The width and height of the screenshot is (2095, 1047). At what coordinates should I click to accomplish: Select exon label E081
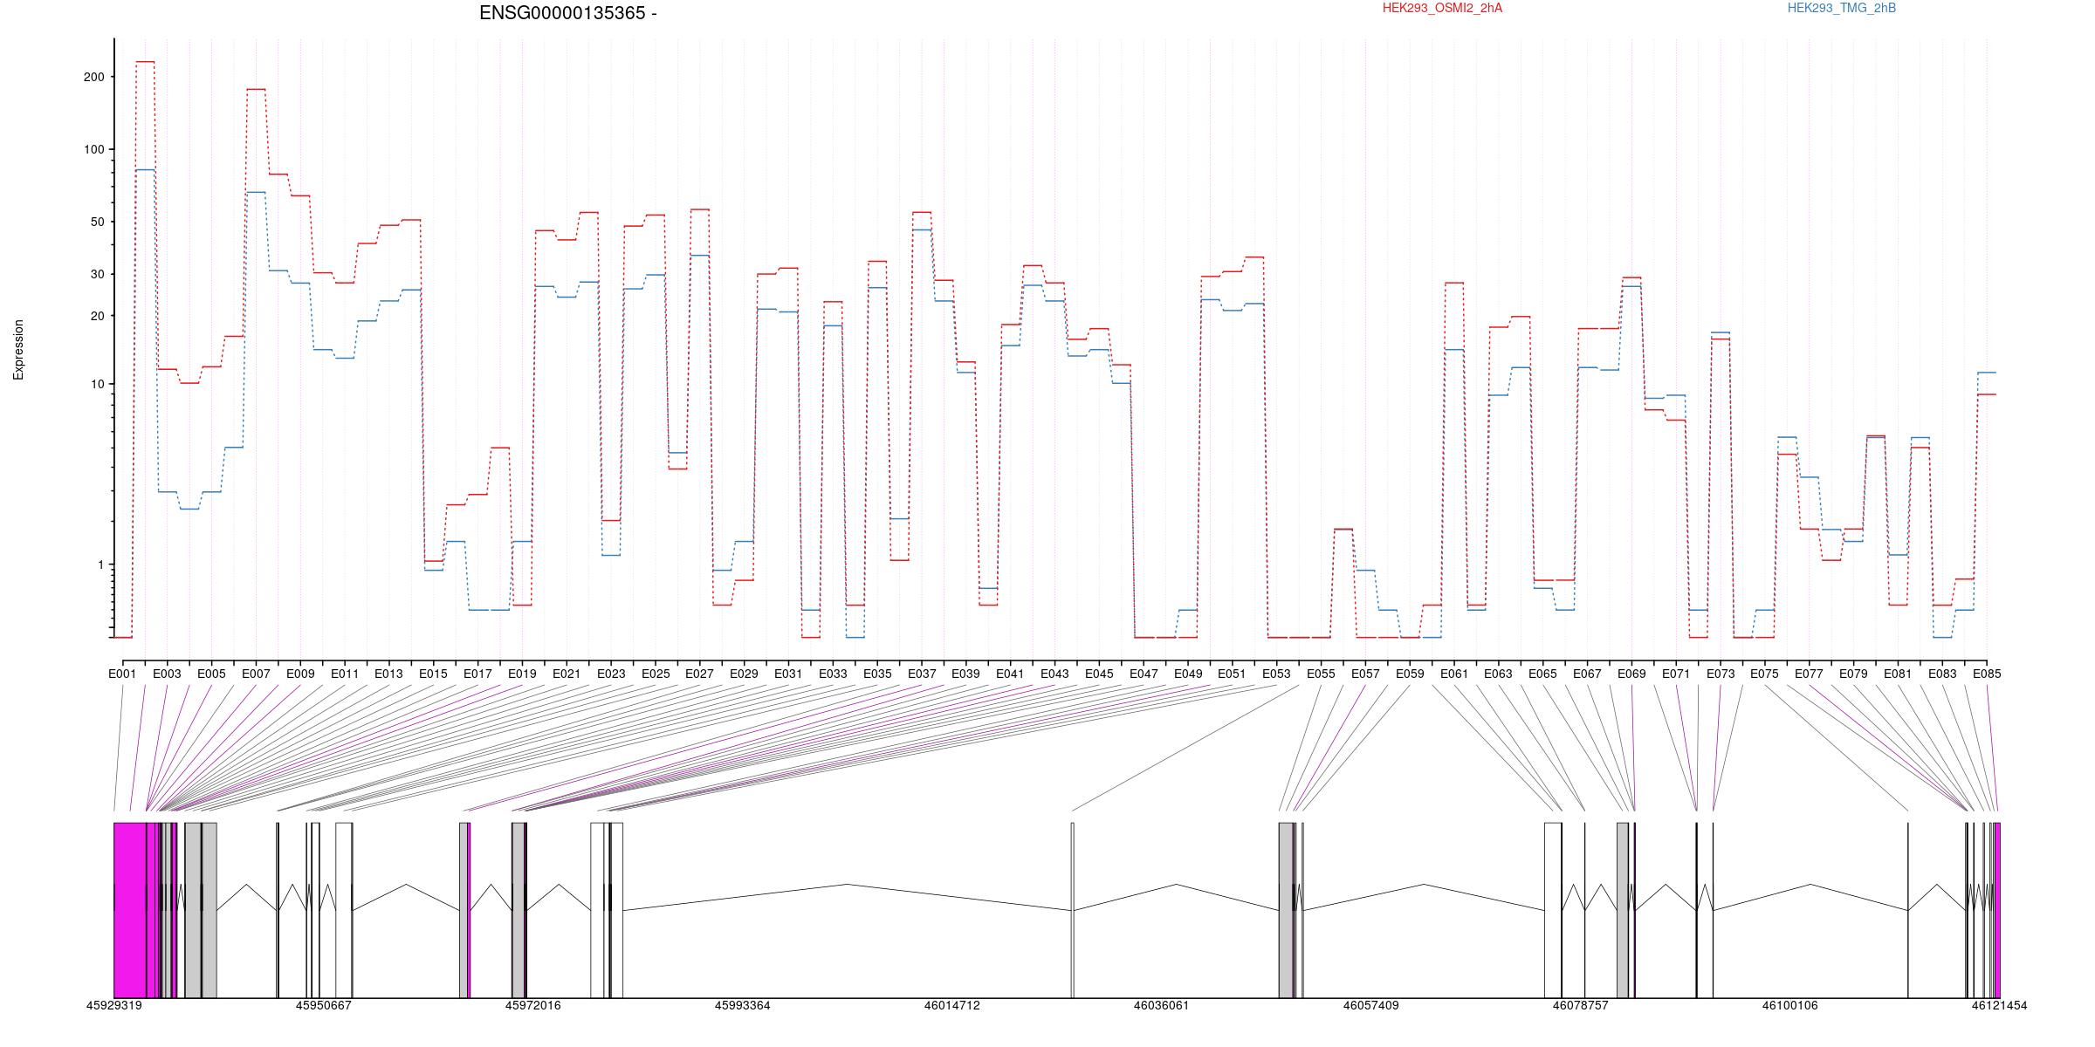point(1898,674)
